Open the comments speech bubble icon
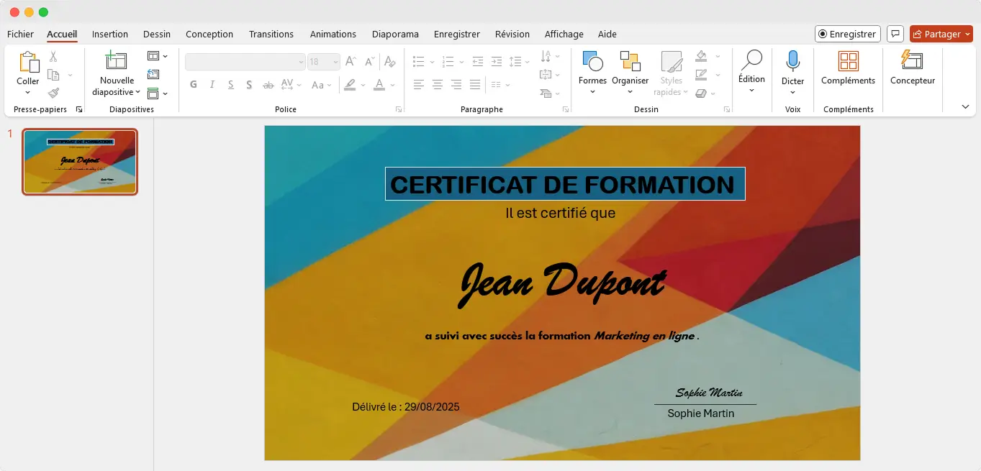This screenshot has height=471, width=981. click(x=895, y=34)
